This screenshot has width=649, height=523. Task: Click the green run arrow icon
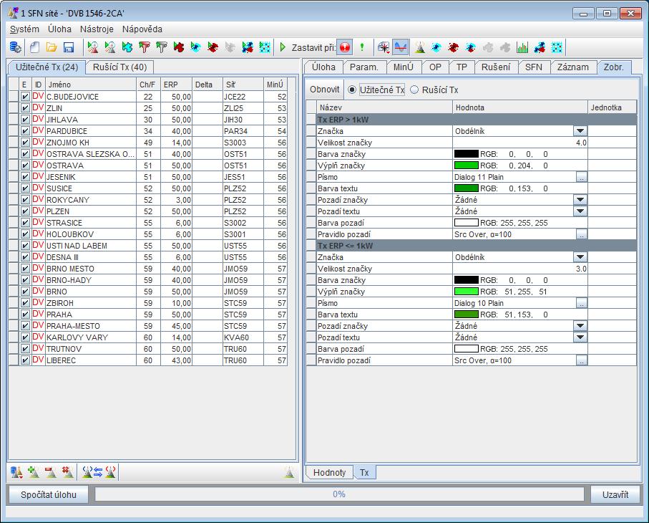coord(283,47)
